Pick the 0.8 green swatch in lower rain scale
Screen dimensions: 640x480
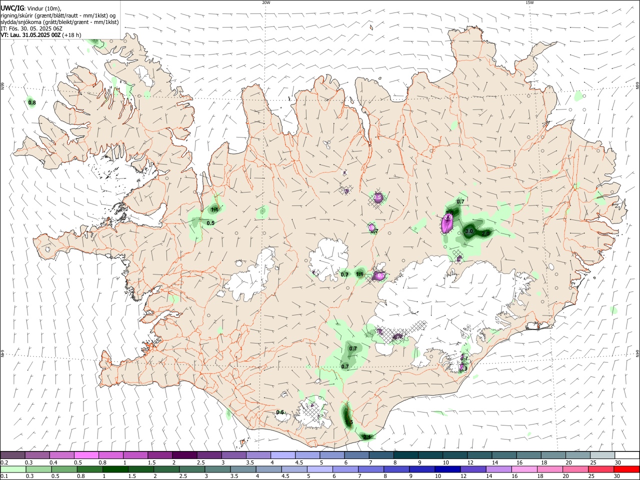(89, 469)
